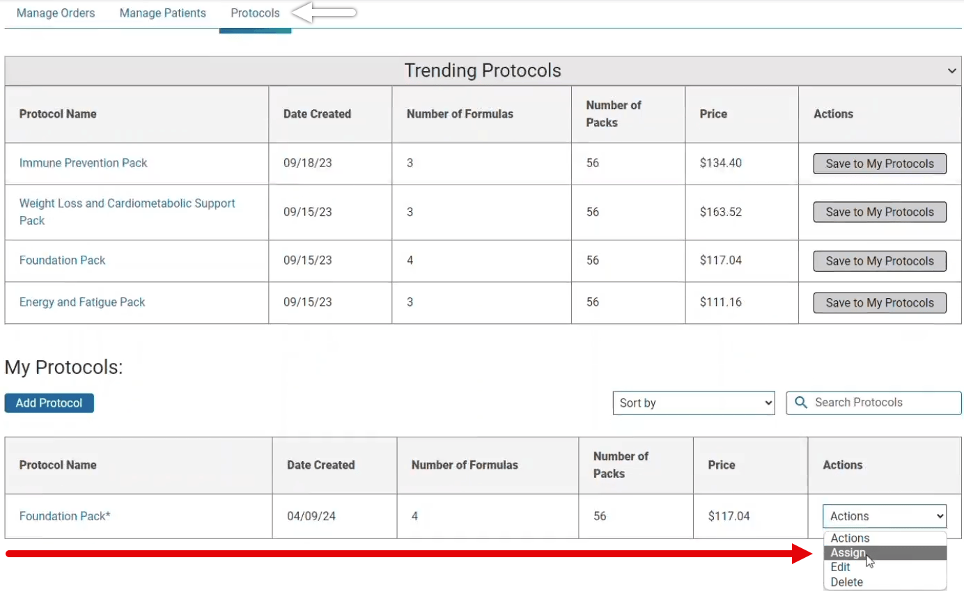The height and width of the screenshot is (599, 964).
Task: Open Energy and Fatigue Pack link
Action: pyautogui.click(x=82, y=302)
